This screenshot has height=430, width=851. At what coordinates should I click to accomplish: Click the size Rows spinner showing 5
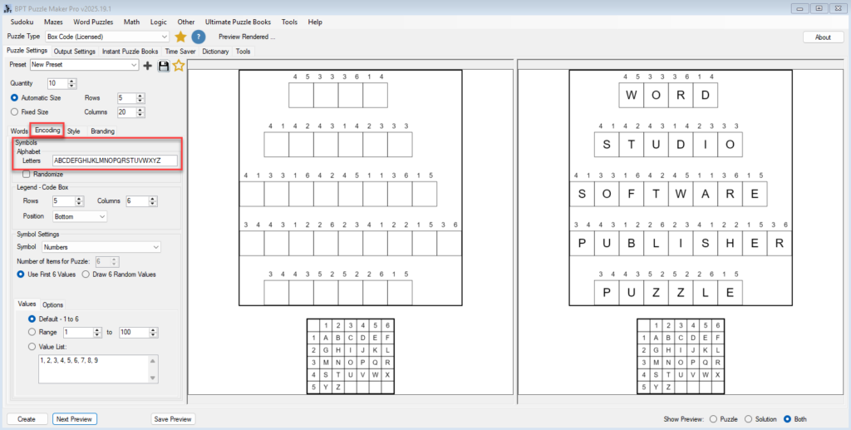point(140,98)
